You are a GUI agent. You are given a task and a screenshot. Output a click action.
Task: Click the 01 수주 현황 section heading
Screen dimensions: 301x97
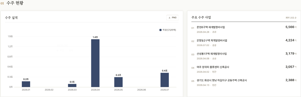(x=12, y=3)
